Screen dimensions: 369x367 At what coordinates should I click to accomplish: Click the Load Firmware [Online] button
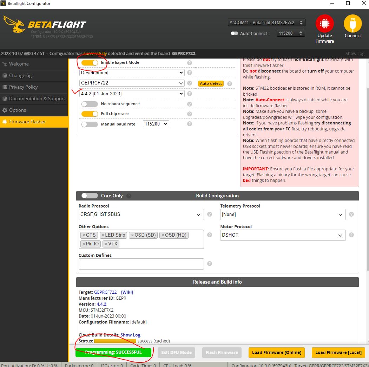tap(277, 353)
